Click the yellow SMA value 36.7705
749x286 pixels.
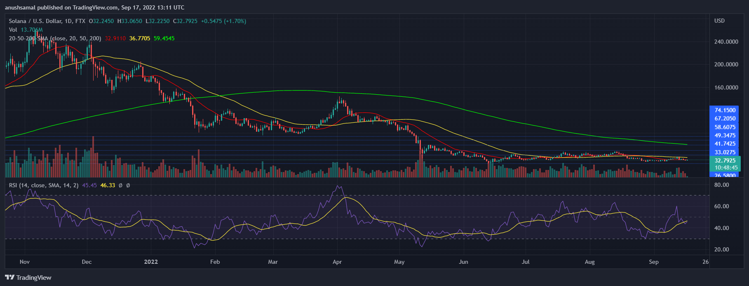pyautogui.click(x=139, y=38)
